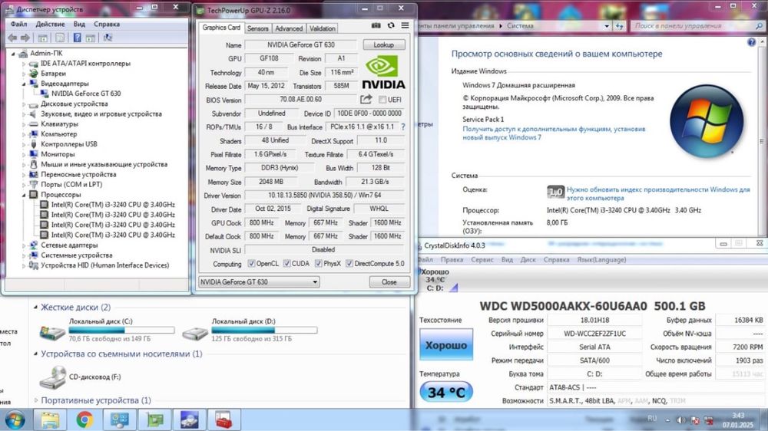Select the NVIDIA GeForce GT 630 device in tree

coord(86,94)
